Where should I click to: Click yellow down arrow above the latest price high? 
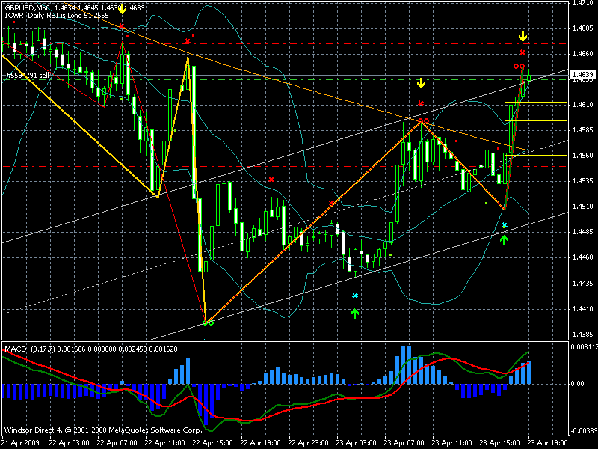pyautogui.click(x=523, y=37)
